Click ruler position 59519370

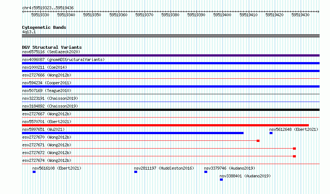pos(144,15)
